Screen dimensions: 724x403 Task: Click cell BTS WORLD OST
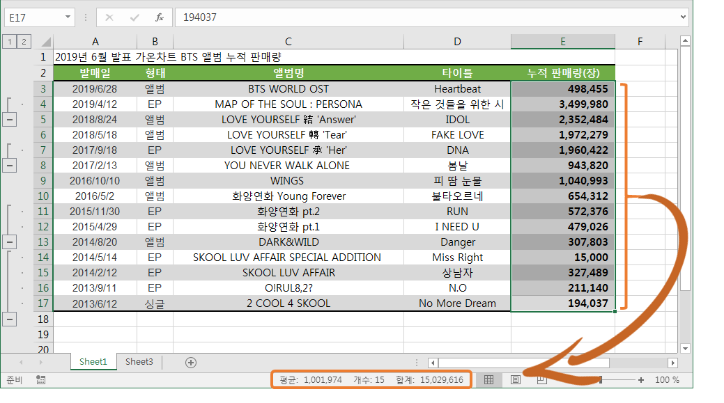click(288, 89)
